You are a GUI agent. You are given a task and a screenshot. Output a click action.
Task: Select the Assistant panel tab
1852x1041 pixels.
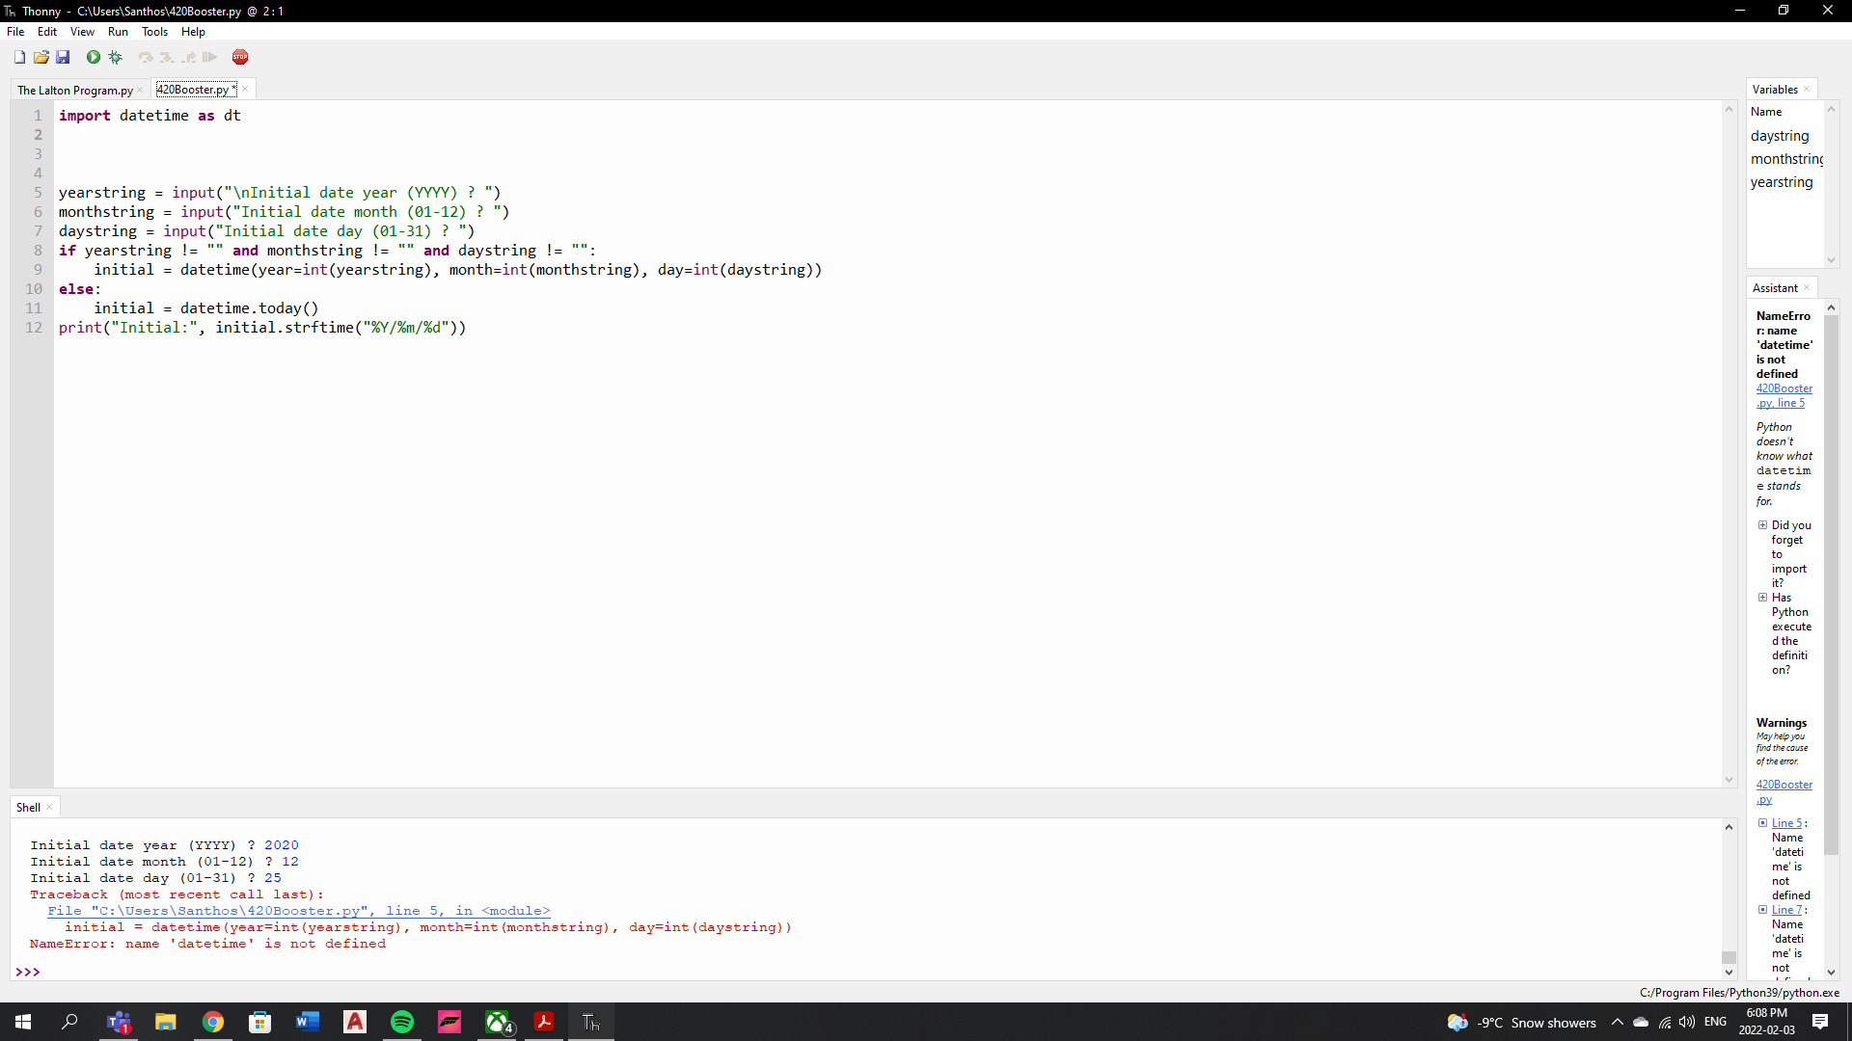pyautogui.click(x=1775, y=288)
